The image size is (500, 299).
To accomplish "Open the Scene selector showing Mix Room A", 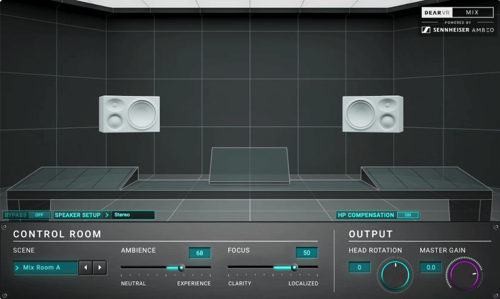I will tap(45, 268).
